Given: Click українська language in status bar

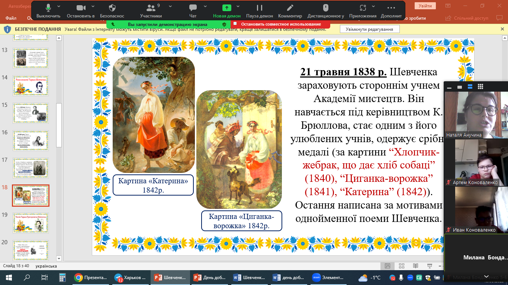Looking at the screenshot, I should click(46, 266).
